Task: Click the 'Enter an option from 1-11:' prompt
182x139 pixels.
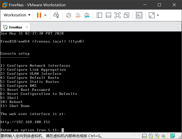Action: pos(30,130)
